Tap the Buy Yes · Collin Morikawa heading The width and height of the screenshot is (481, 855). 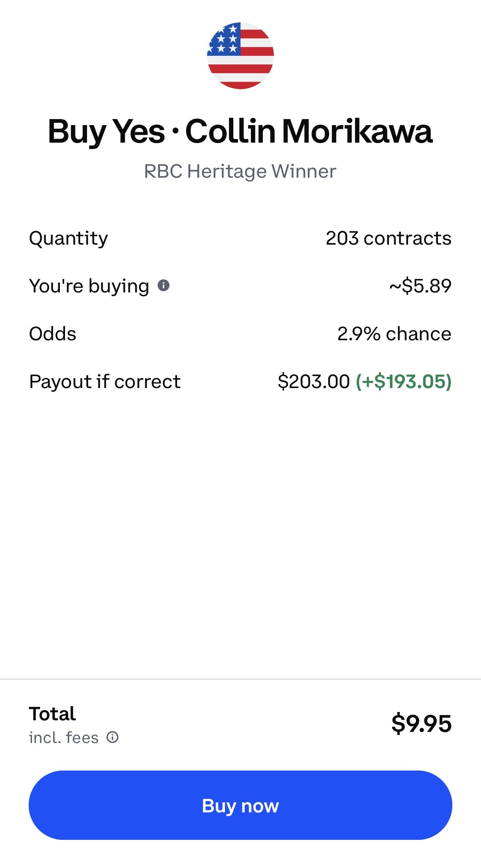(240, 131)
